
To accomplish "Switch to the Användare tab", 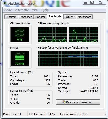I will point(84,17).
